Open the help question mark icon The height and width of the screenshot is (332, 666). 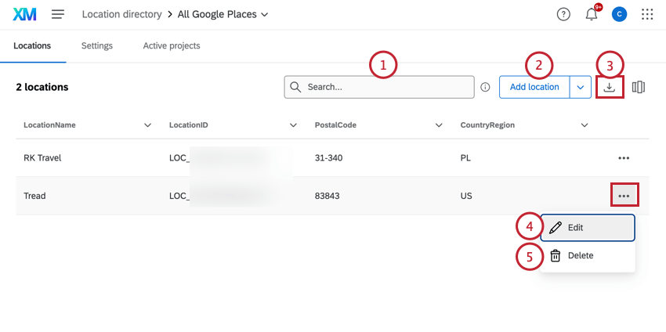[563, 14]
